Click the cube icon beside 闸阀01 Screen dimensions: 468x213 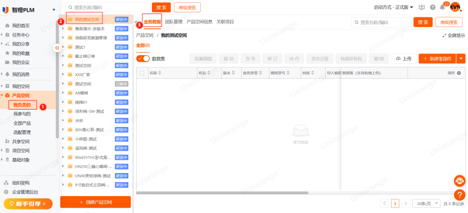point(70,102)
